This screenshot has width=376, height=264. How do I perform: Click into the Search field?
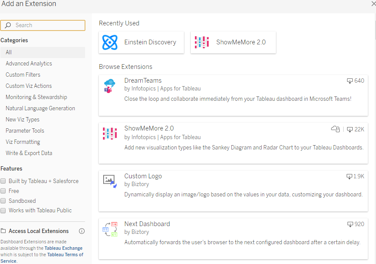tap(43, 25)
